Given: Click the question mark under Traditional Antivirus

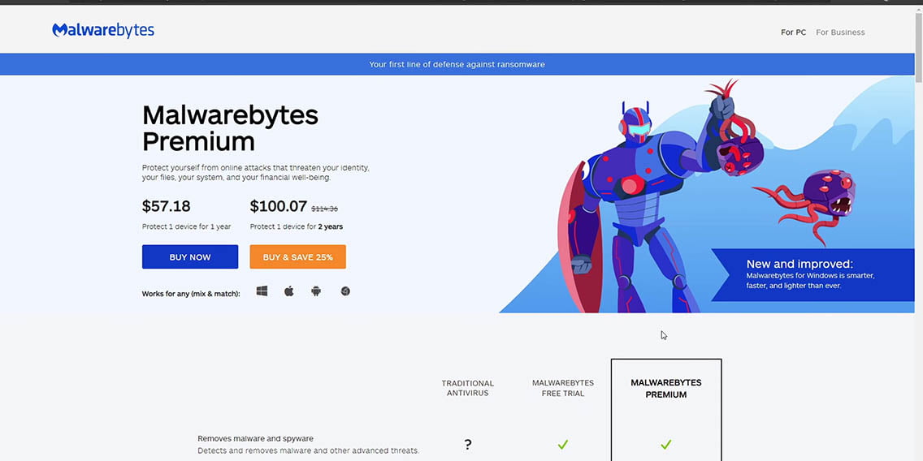Looking at the screenshot, I should [468, 445].
